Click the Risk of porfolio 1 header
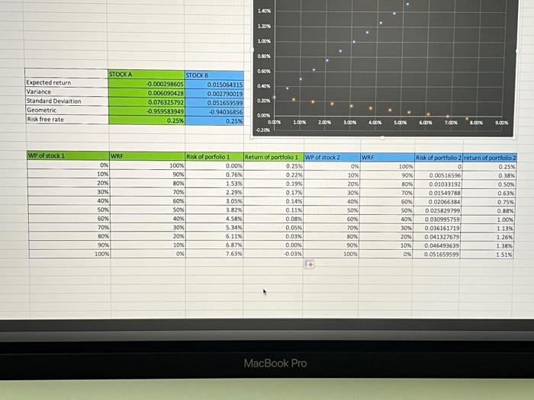The height and width of the screenshot is (400, 534). (x=214, y=157)
